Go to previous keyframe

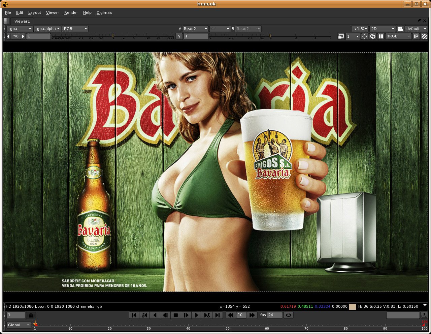click(x=144, y=315)
